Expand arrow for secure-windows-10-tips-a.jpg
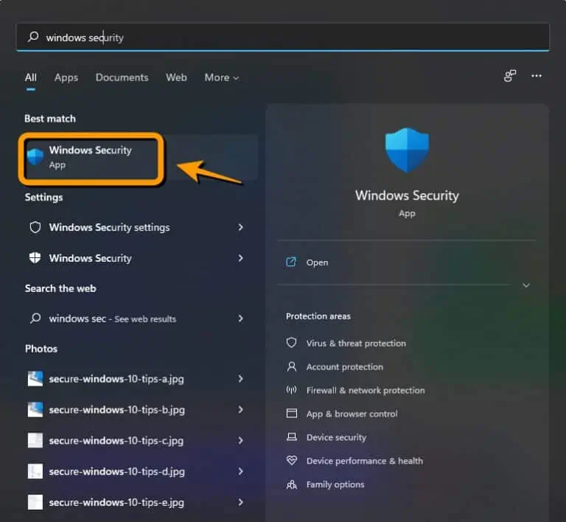566x522 pixels. pos(240,379)
